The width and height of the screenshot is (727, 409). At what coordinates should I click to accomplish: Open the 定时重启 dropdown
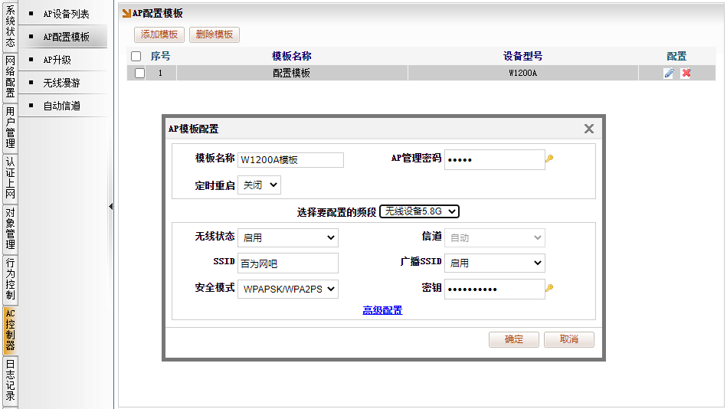pos(259,185)
